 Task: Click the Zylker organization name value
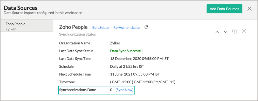point(114,43)
